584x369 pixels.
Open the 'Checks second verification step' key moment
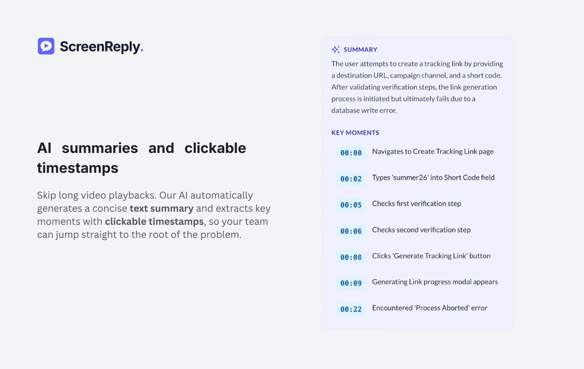pyautogui.click(x=421, y=230)
